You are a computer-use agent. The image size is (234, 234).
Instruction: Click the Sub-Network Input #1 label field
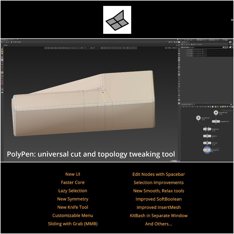pyautogui.click(x=213, y=50)
